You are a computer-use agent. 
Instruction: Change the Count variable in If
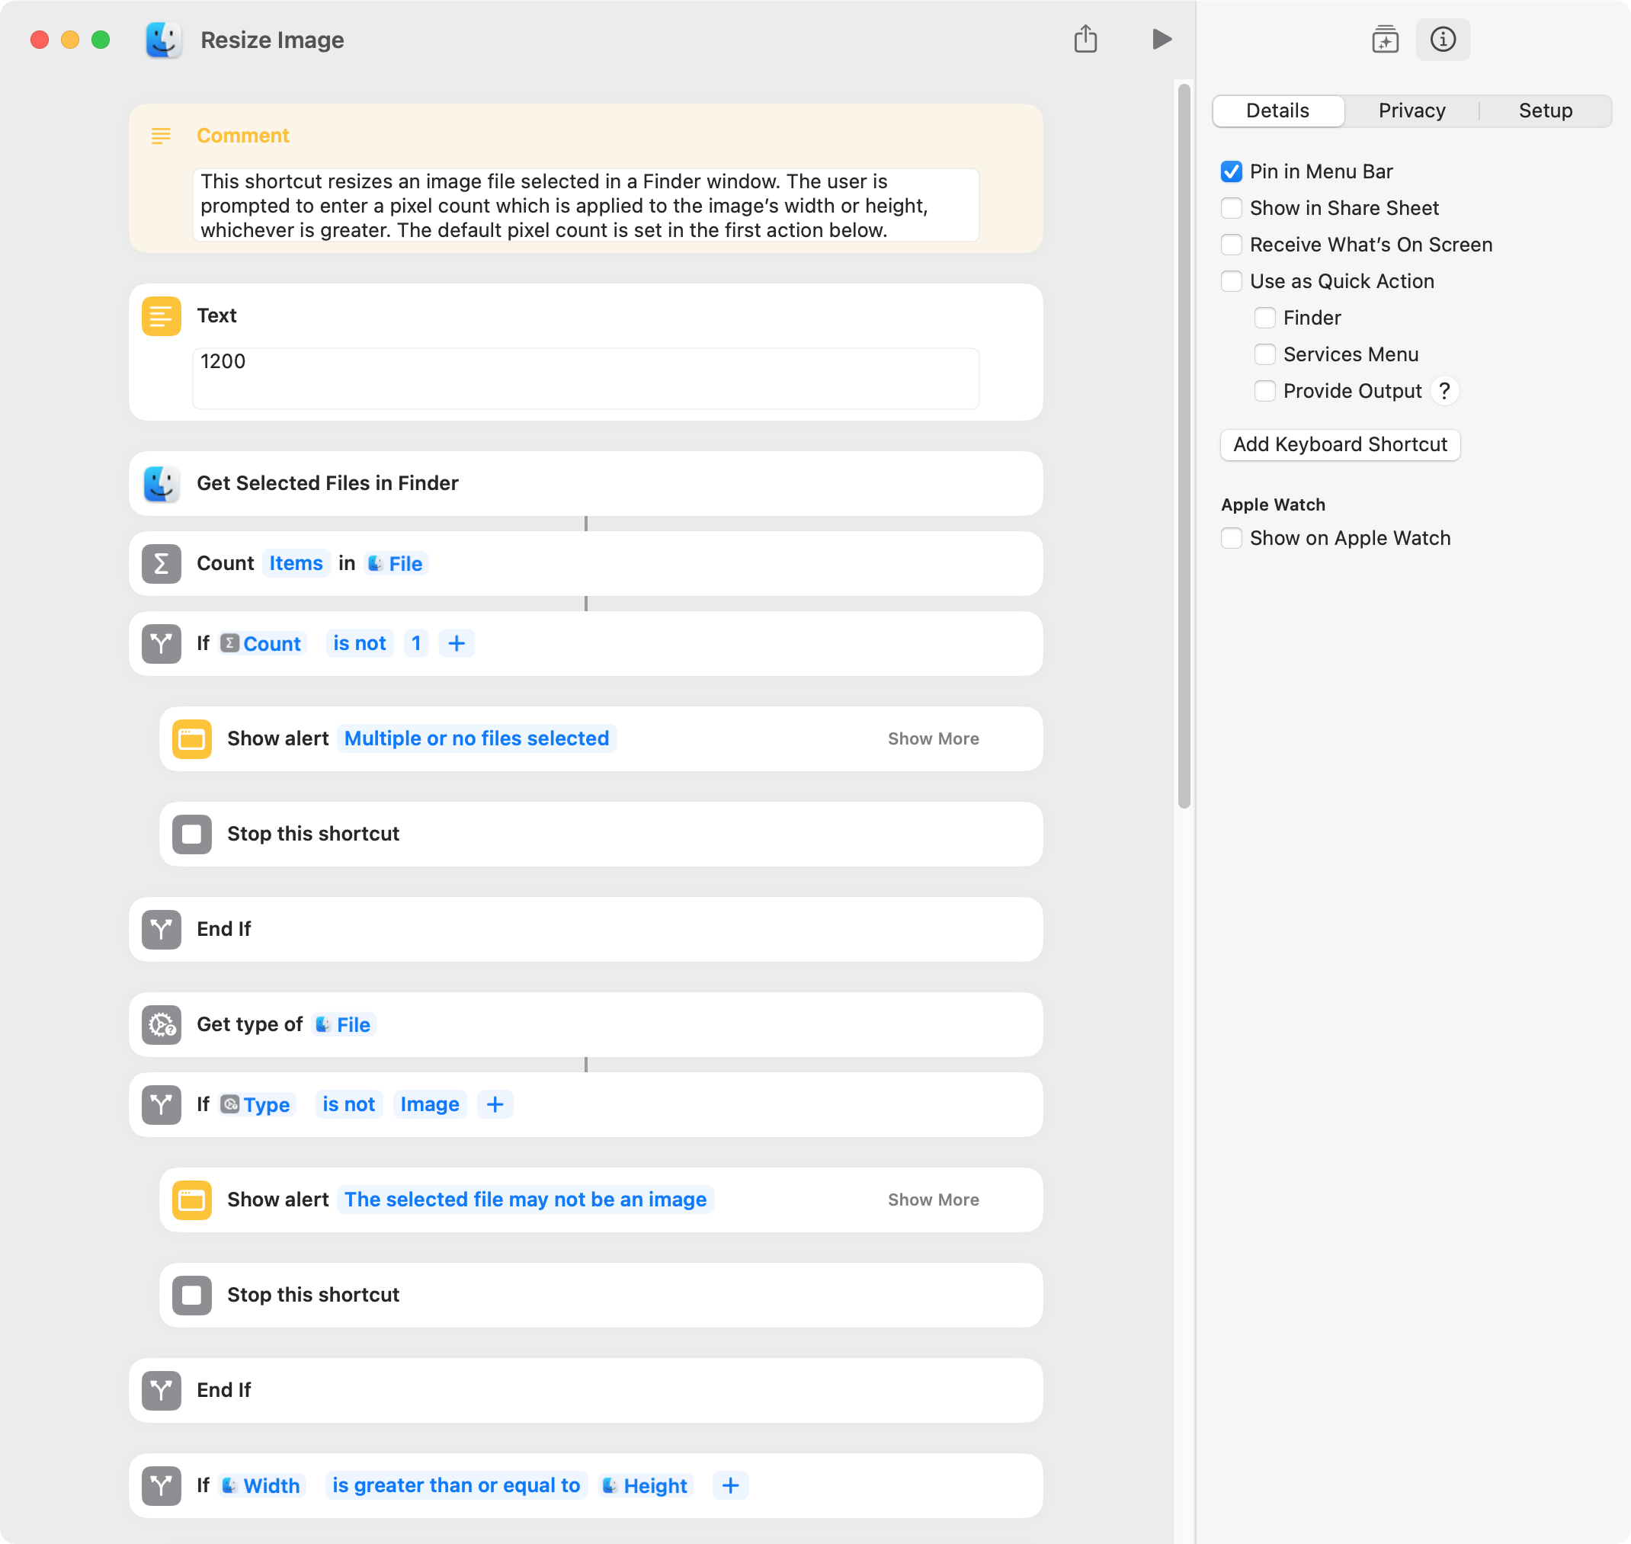click(262, 644)
